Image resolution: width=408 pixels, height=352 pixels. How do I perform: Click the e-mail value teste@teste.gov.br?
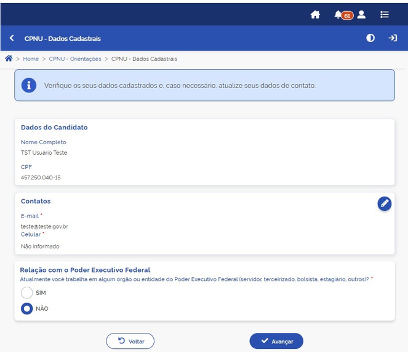tap(44, 226)
